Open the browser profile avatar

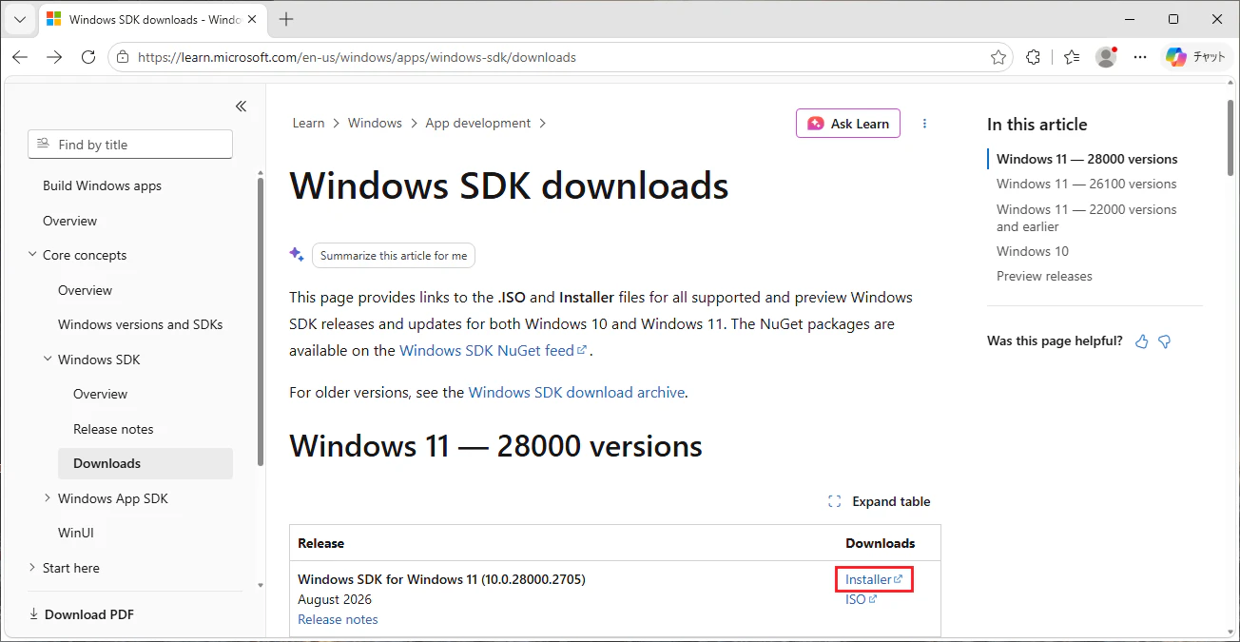pyautogui.click(x=1106, y=57)
